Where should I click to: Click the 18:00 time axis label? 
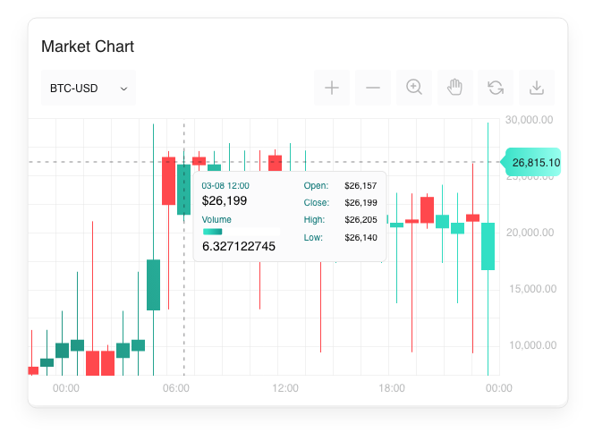point(392,388)
